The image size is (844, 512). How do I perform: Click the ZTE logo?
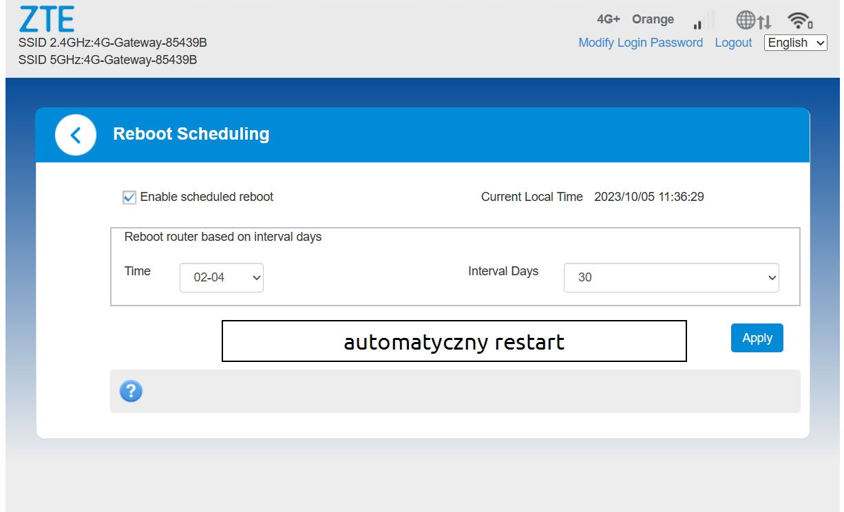click(x=46, y=19)
